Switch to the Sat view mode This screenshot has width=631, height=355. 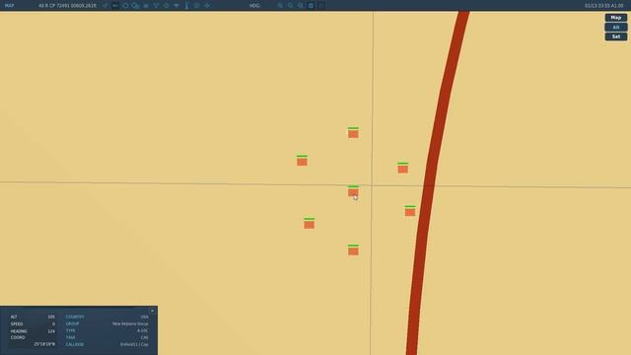(x=615, y=36)
